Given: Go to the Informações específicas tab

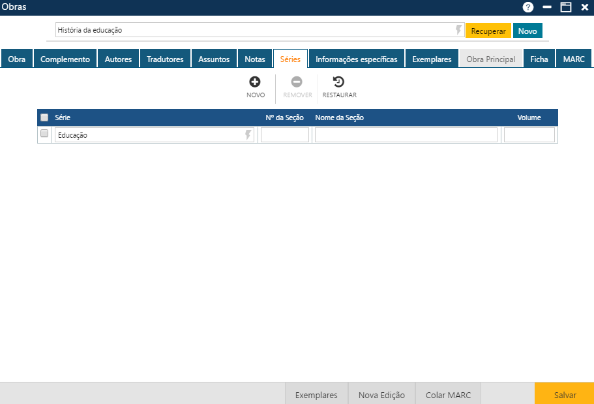Looking at the screenshot, I should coord(356,59).
